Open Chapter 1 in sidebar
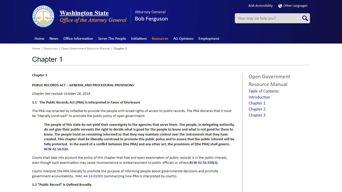 pyautogui.click(x=257, y=103)
